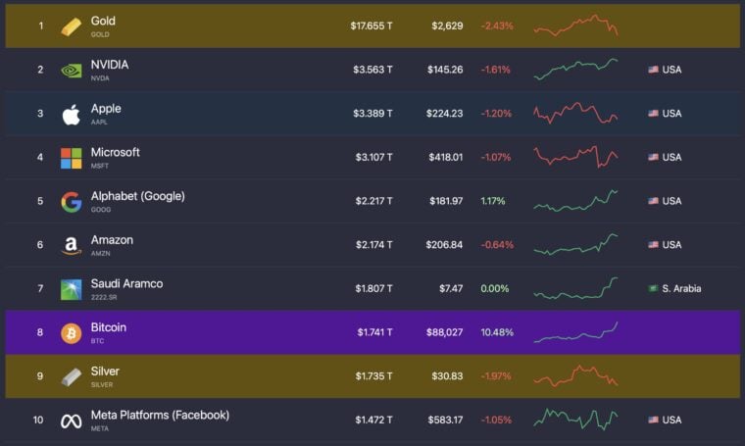Image resolution: width=745 pixels, height=446 pixels.
Task: Select Amazon market cap $2.174 T
Action: click(373, 245)
